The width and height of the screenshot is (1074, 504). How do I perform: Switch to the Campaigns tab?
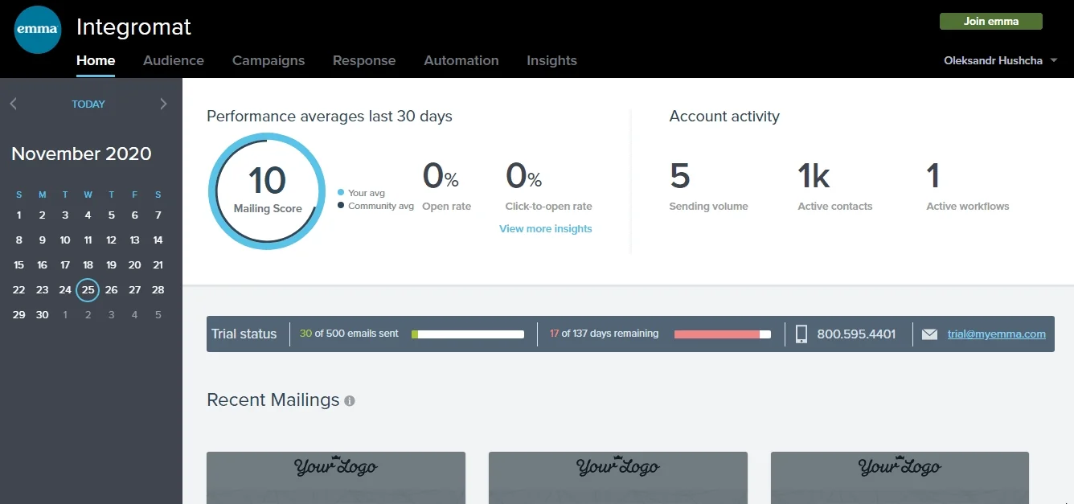[268, 60]
